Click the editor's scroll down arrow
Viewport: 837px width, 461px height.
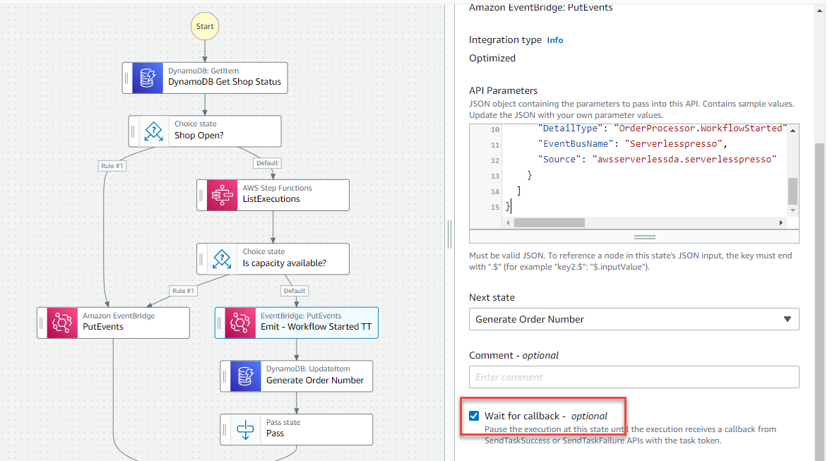click(793, 210)
